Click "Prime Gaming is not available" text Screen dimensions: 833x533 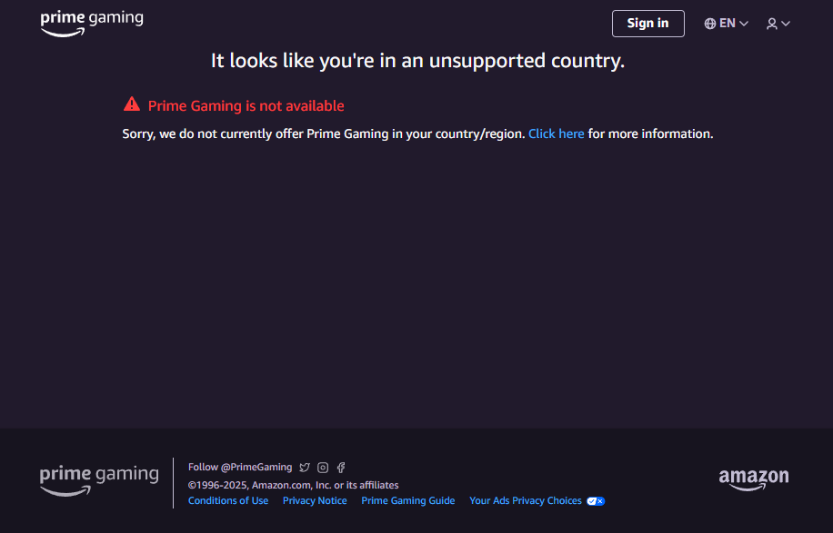[246, 106]
